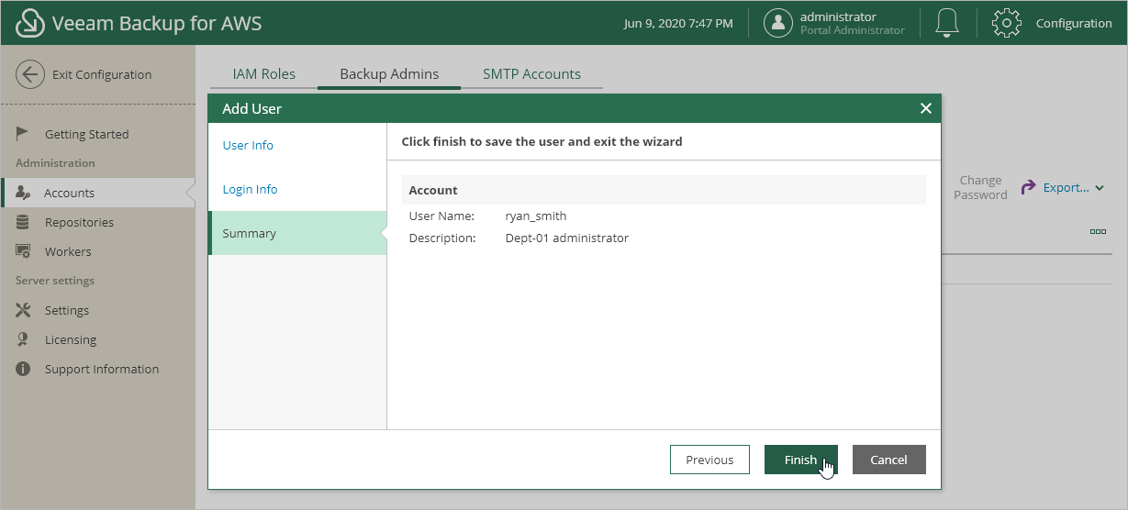The height and width of the screenshot is (510, 1128).
Task: Click the administrator user avatar icon
Action: [x=778, y=23]
